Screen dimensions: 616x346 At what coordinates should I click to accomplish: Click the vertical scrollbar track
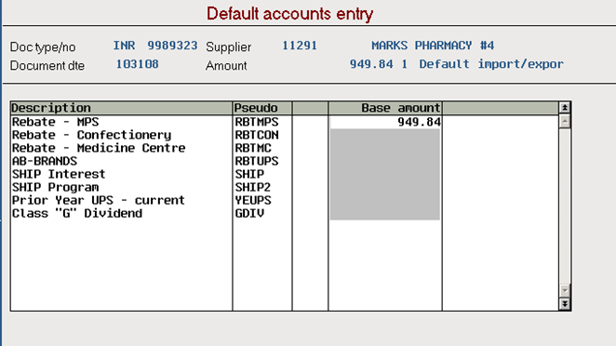click(565, 206)
